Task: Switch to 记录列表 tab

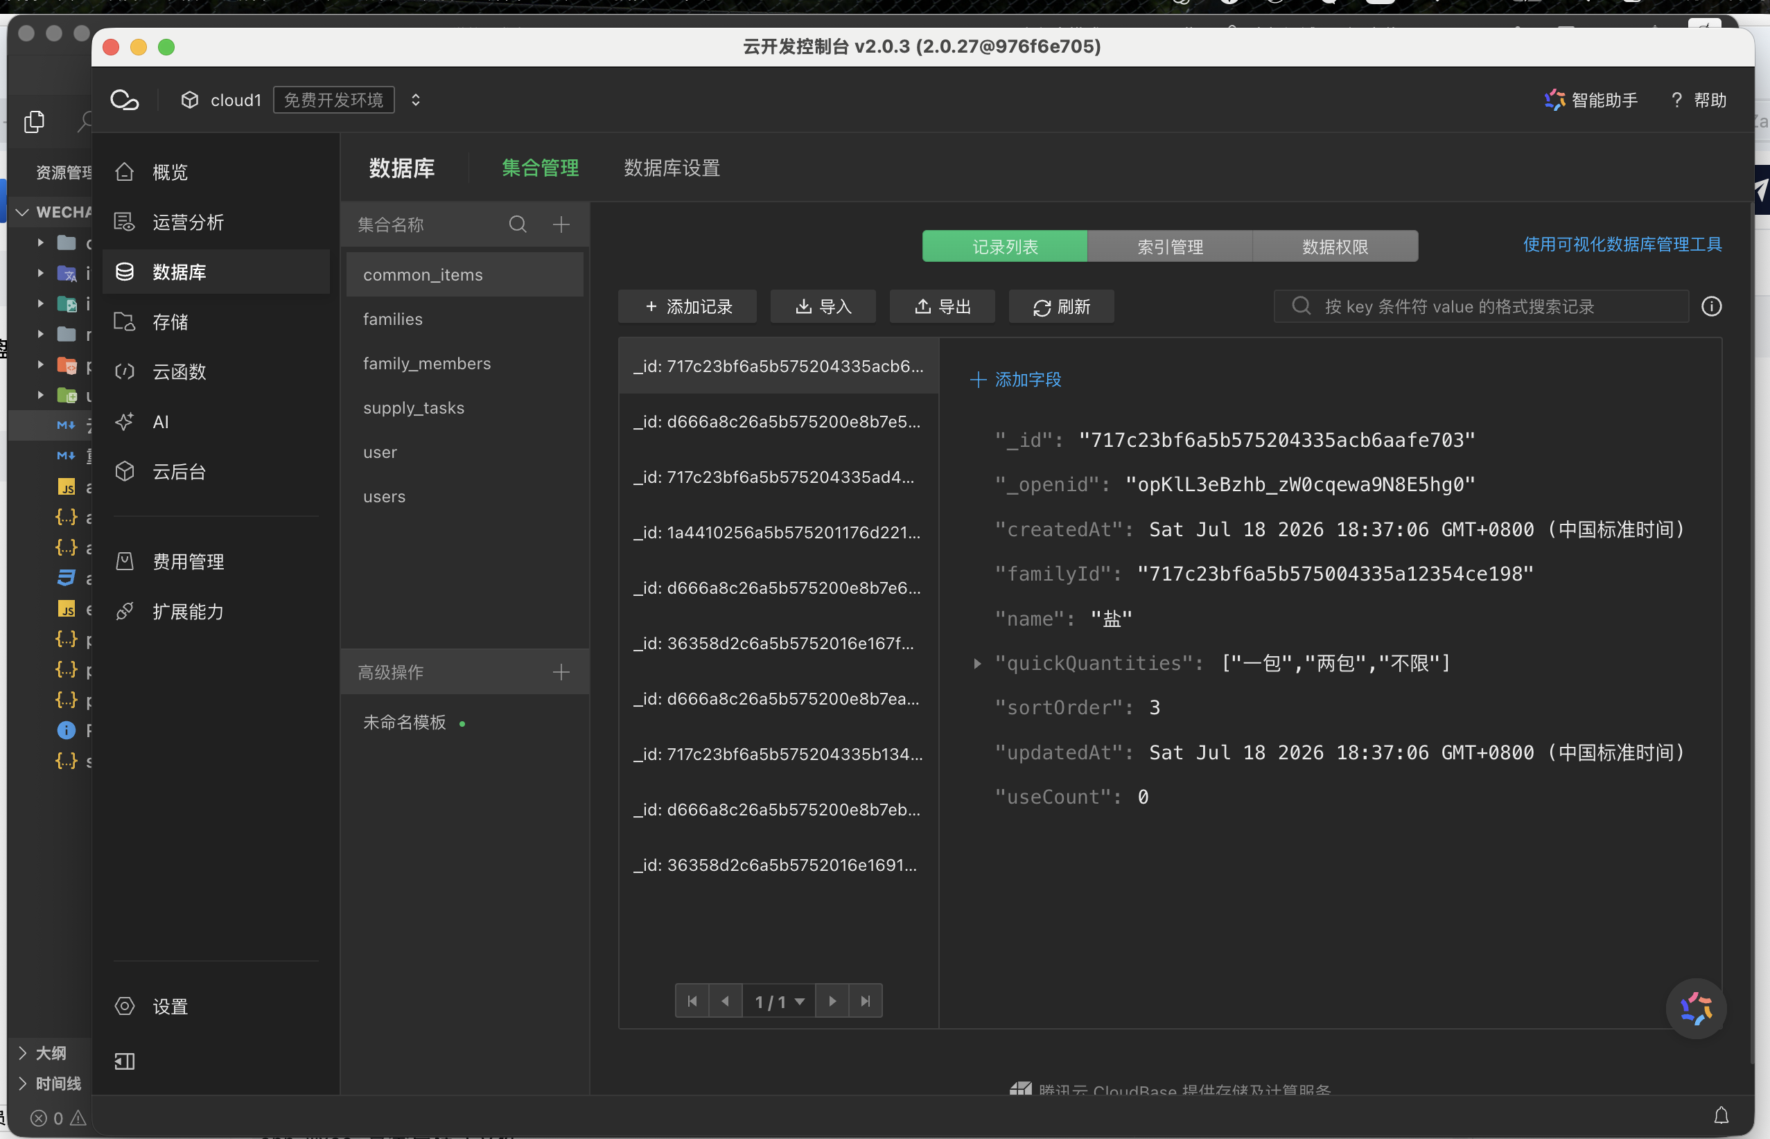Action: click(1004, 246)
